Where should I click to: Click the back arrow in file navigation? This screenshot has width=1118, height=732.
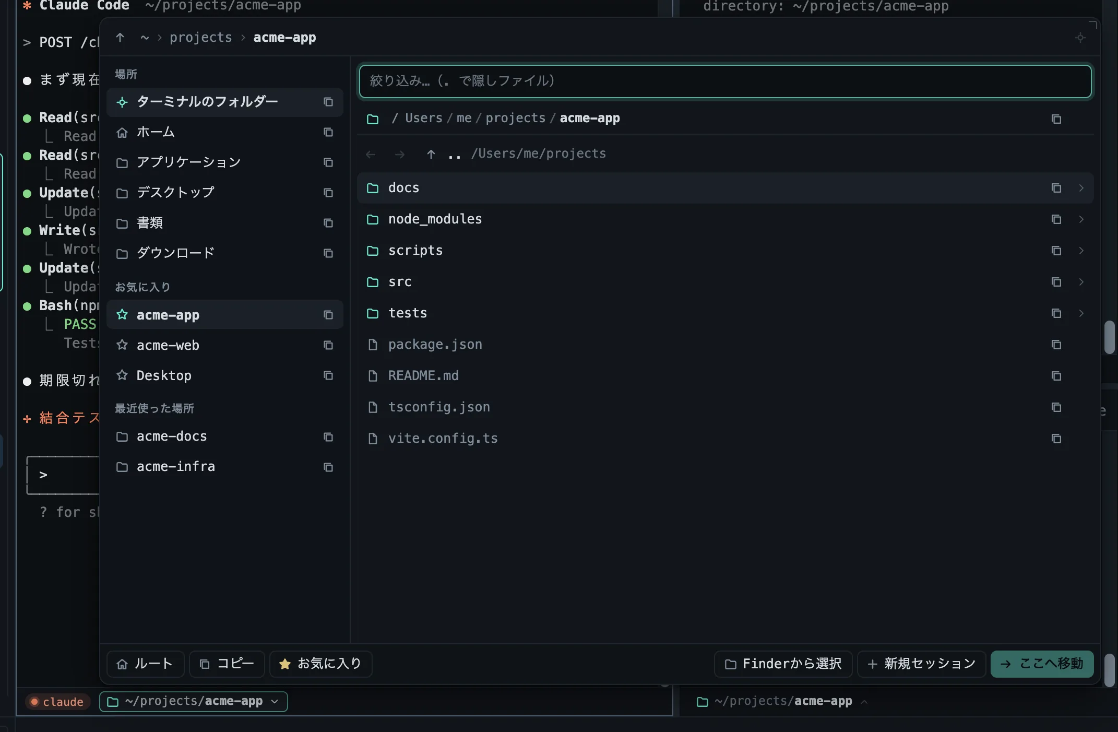click(x=371, y=155)
